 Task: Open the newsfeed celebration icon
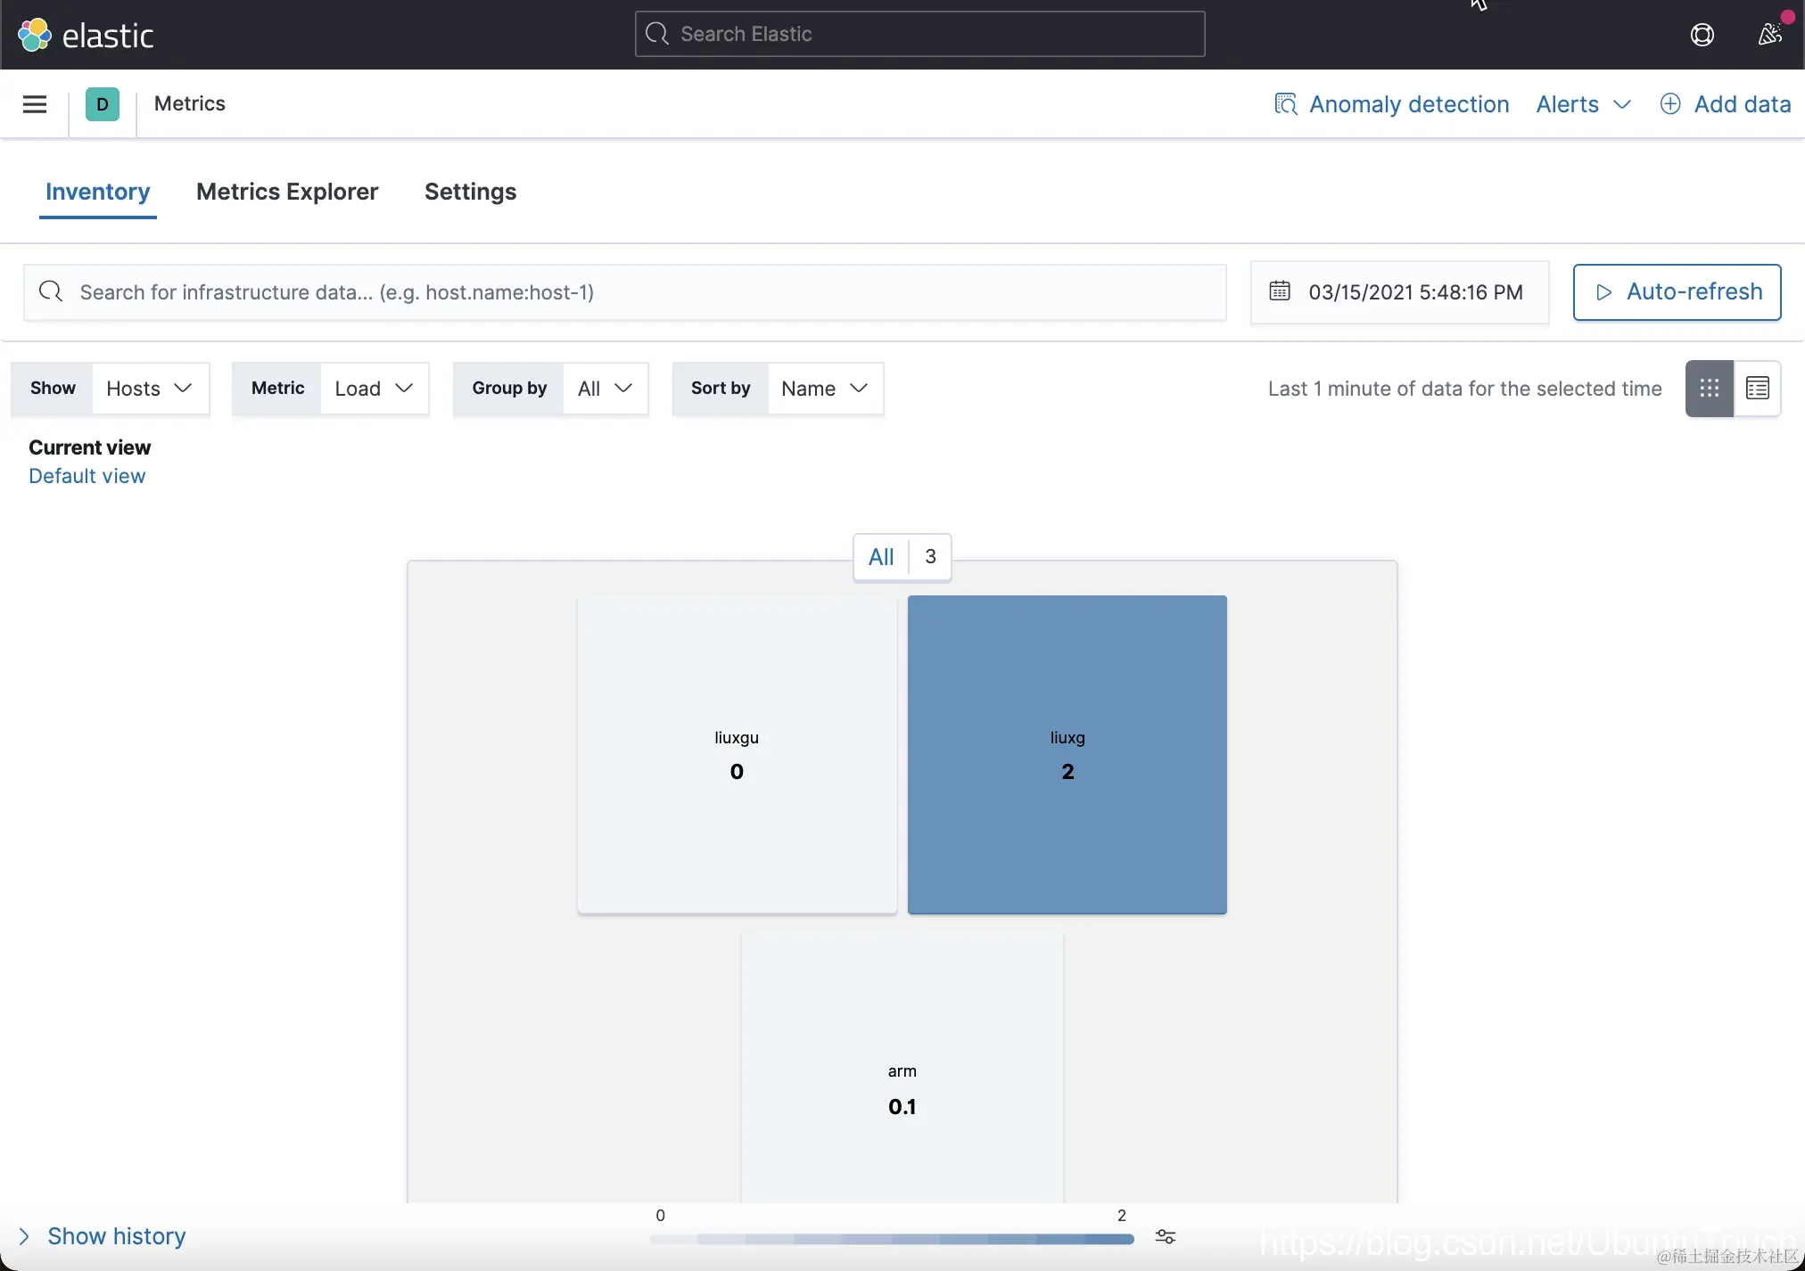pyautogui.click(x=1769, y=35)
